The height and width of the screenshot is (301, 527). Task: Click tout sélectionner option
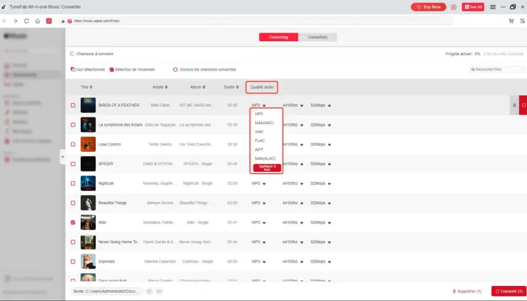88,70
